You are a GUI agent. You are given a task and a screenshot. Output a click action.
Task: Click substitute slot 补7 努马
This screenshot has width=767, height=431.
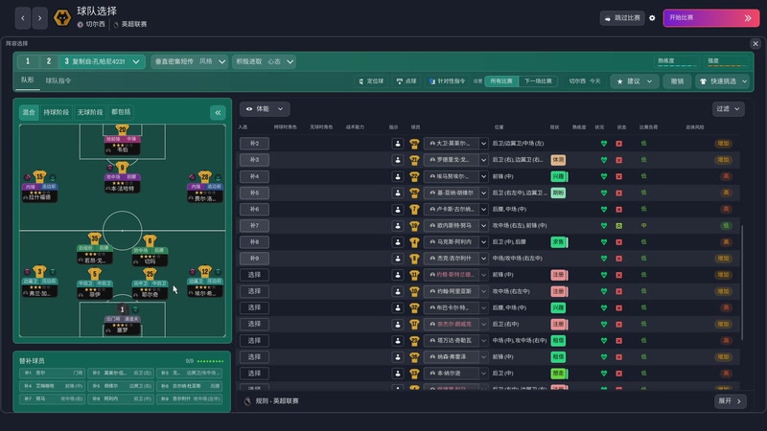tap(53, 398)
